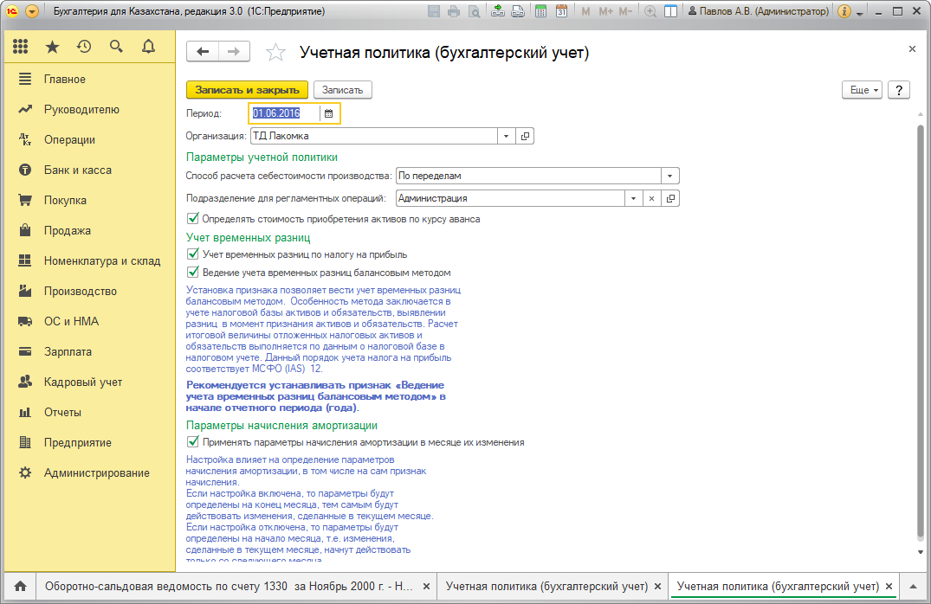Open the Банк и касса section

tap(77, 170)
